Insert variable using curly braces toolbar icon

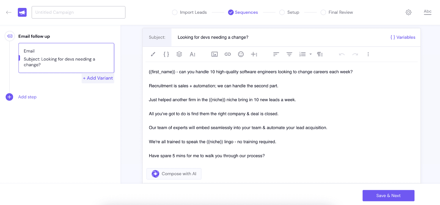166,54
